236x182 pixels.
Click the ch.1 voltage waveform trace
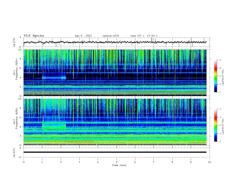115,42
